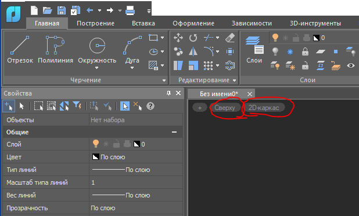Expand the Черчение panel
The width and height of the screenshot is (359, 216).
pos(164,80)
